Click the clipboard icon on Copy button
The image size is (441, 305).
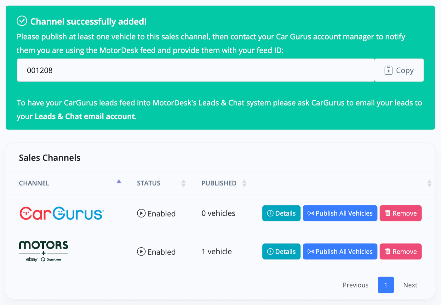388,70
